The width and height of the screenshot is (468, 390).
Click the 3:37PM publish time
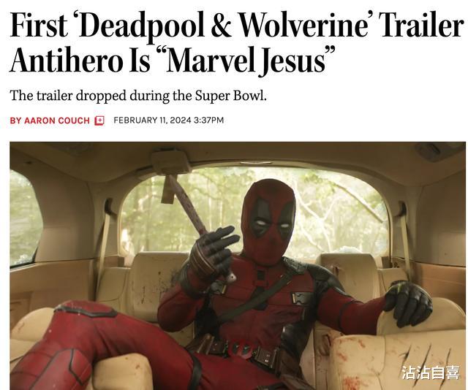click(x=208, y=121)
